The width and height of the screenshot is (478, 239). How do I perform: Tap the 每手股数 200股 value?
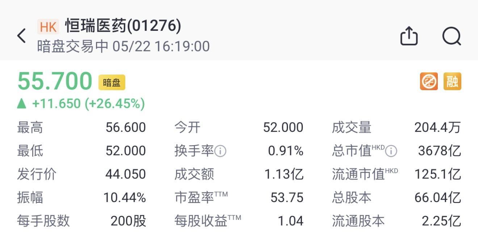pos(128,221)
